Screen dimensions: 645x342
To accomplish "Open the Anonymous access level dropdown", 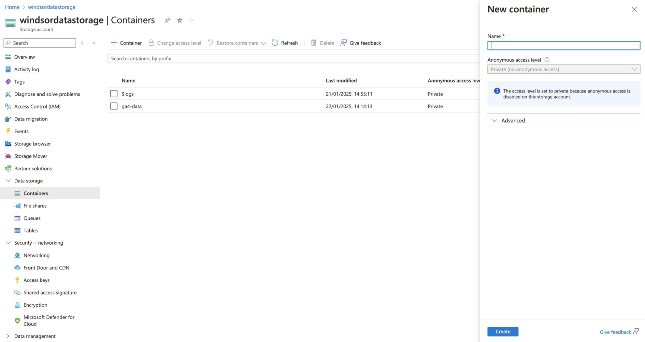I will [x=564, y=69].
